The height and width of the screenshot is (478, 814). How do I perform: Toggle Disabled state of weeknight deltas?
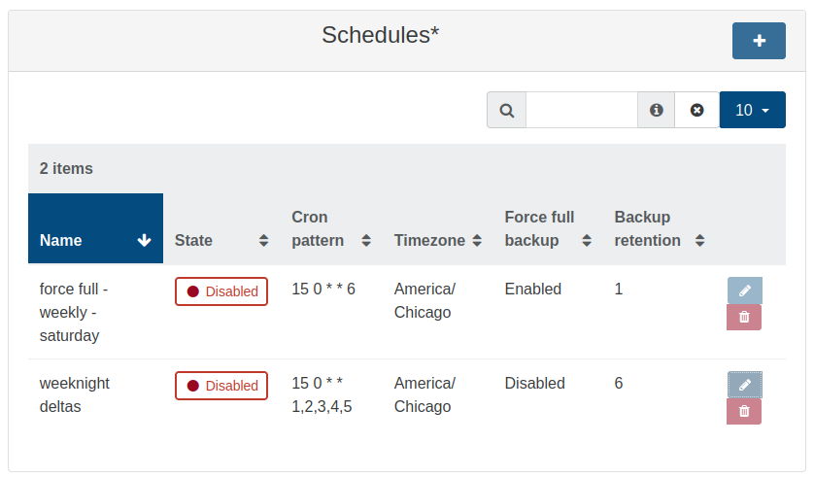(x=221, y=386)
